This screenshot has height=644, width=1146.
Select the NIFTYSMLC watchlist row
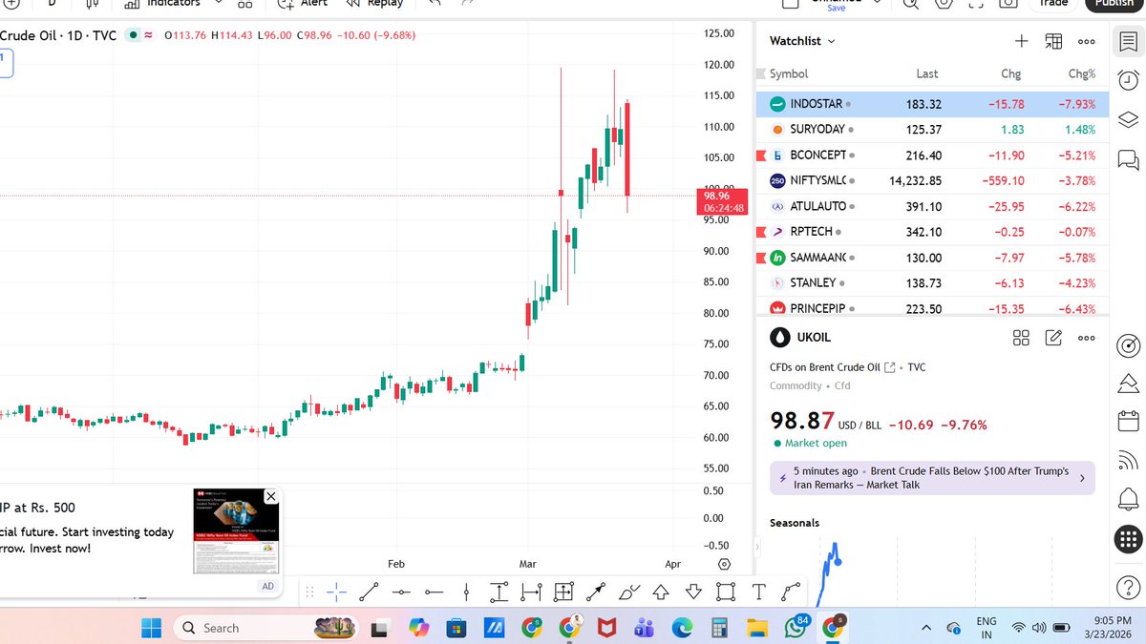point(932,180)
